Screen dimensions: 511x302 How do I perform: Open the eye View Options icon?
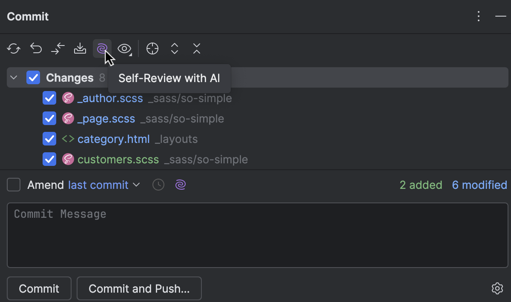124,48
